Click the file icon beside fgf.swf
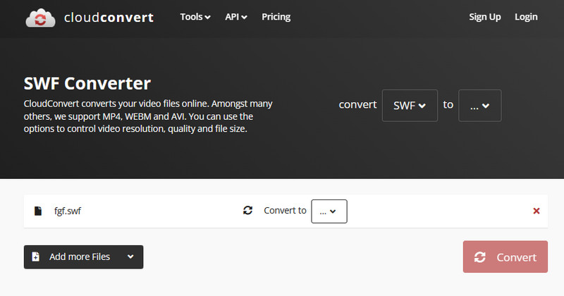The image size is (564, 296). (37, 211)
